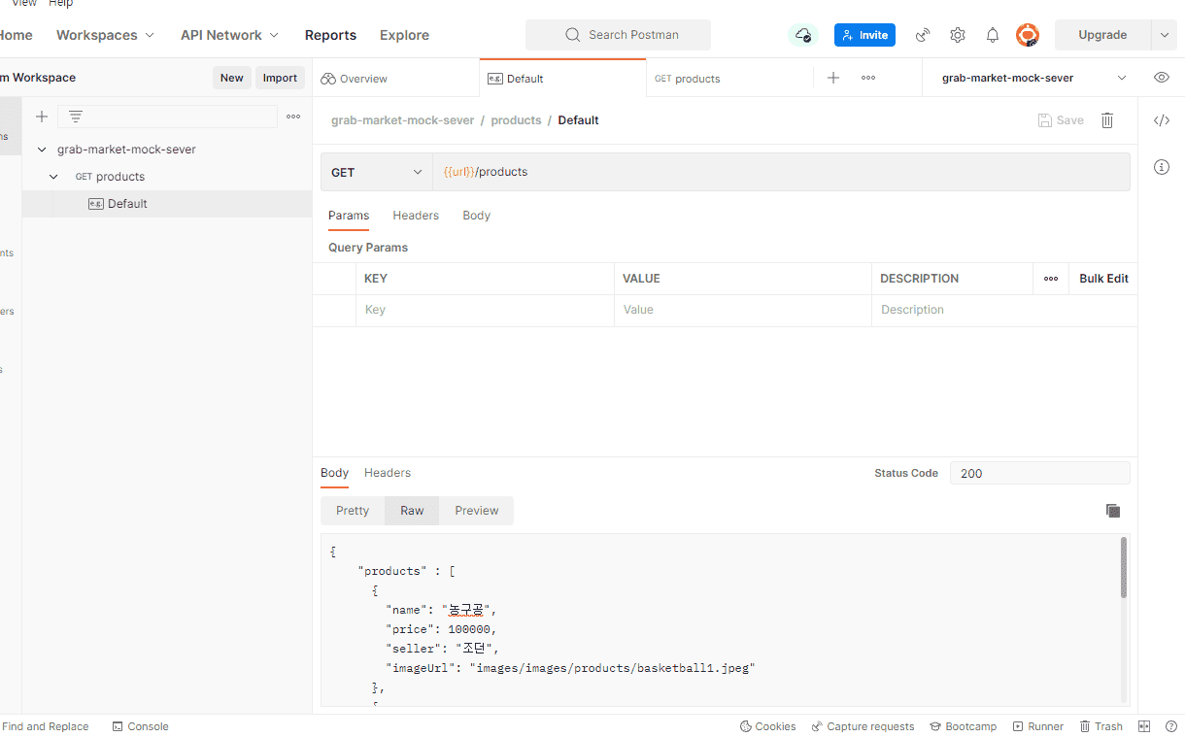
Task: Click the Search Postman field
Action: click(618, 35)
